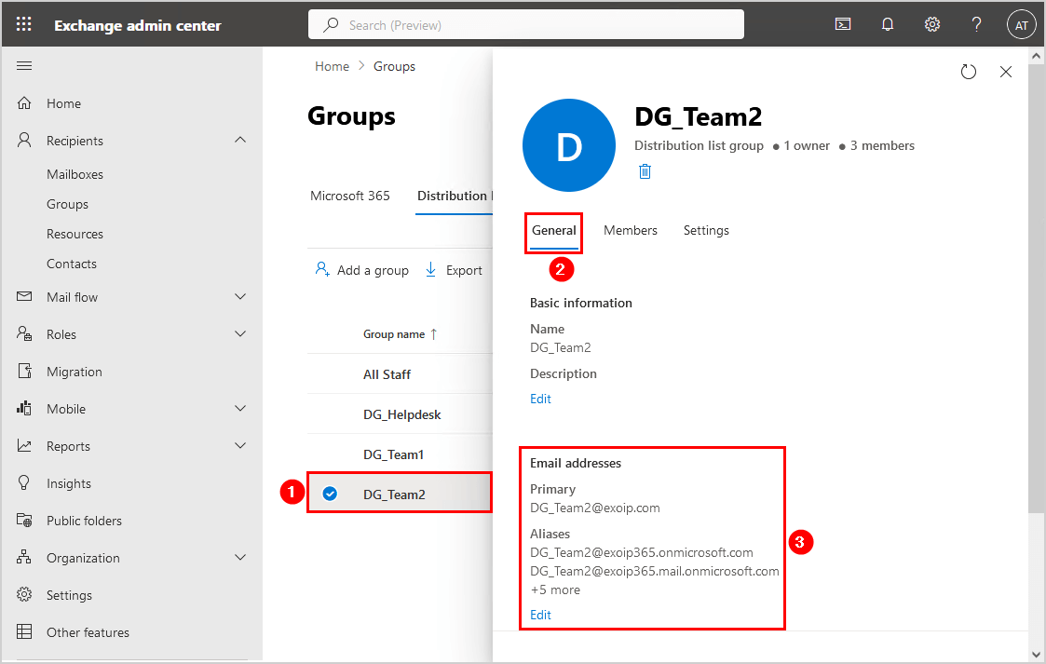Viewport: 1046px width, 664px height.
Task: Click the Migration icon in sidebar
Action: click(x=24, y=371)
